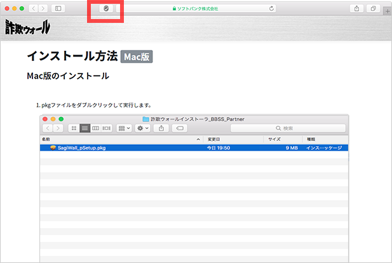Click the インス…ッケージ kind cell
Screen dimensions: 392x263
[x=324, y=148]
